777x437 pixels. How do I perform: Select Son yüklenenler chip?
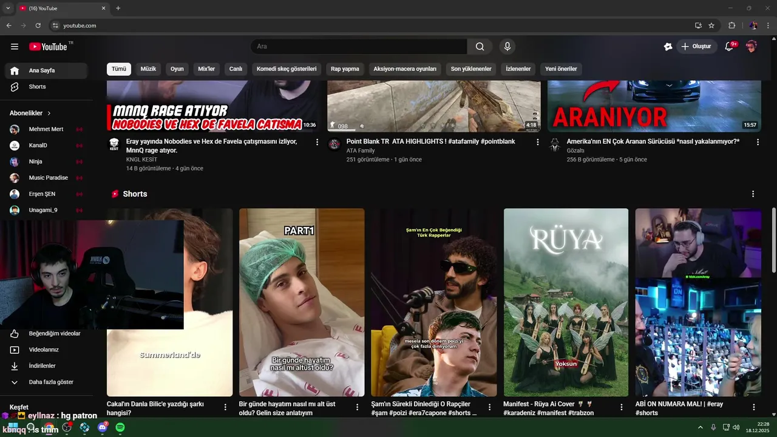pyautogui.click(x=471, y=69)
